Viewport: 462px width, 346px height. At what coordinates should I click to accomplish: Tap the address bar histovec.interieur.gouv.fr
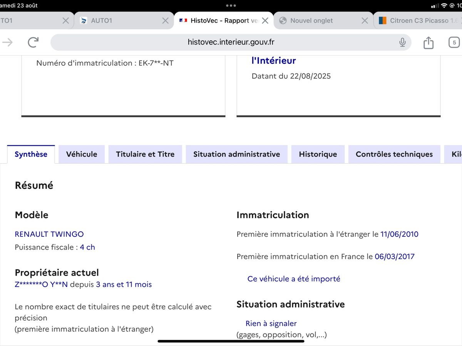(x=231, y=42)
